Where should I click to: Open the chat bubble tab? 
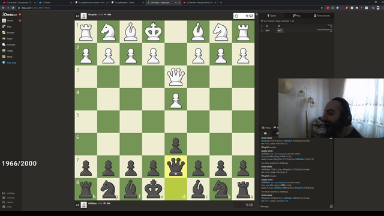click(x=265, y=133)
